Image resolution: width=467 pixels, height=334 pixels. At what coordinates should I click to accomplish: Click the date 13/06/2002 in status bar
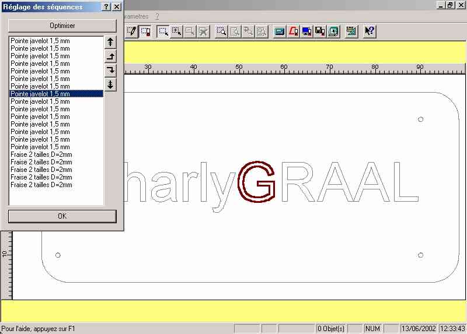[x=419, y=329]
